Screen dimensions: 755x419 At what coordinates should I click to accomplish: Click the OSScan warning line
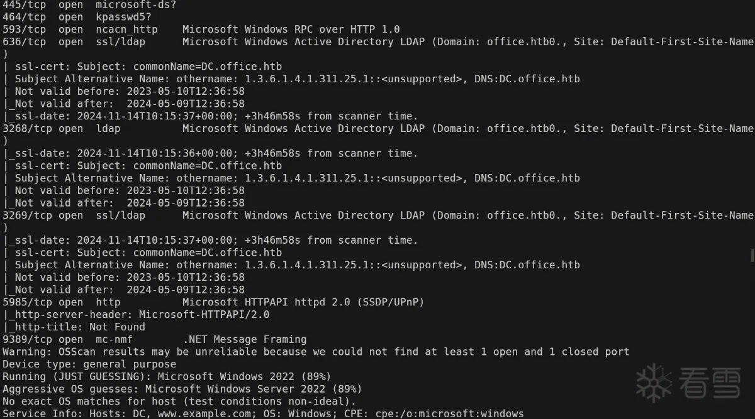tap(315, 352)
